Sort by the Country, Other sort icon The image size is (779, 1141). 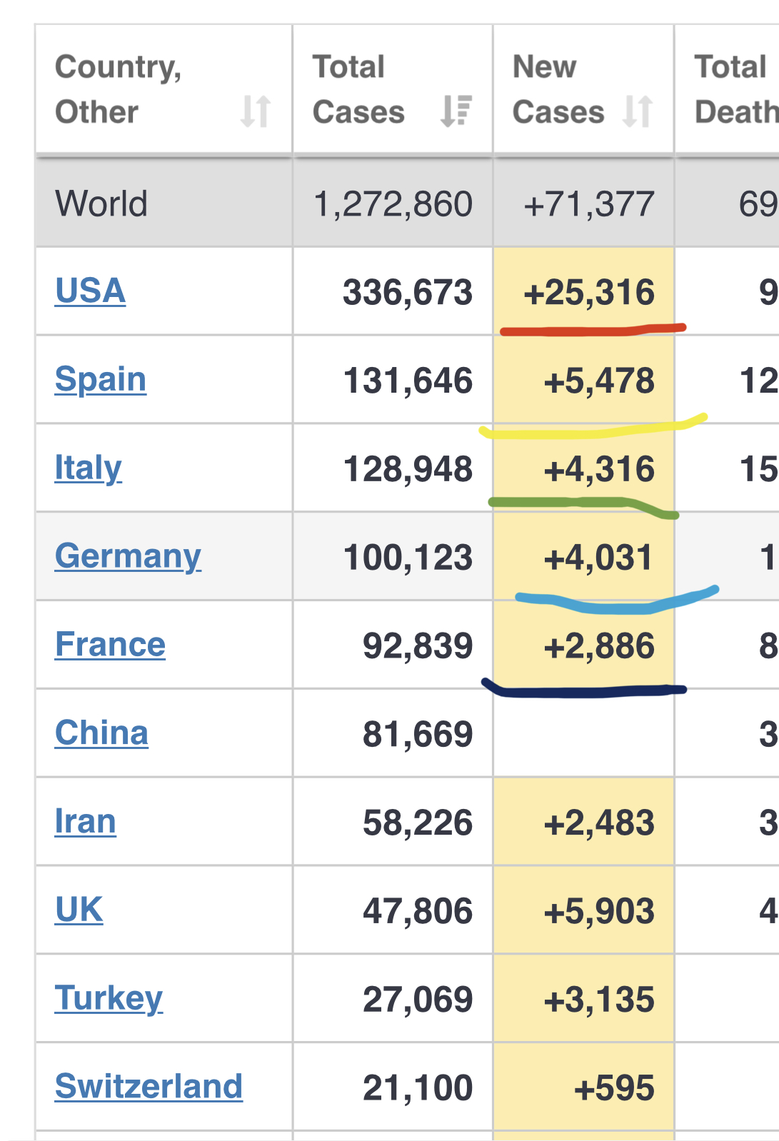(255, 111)
